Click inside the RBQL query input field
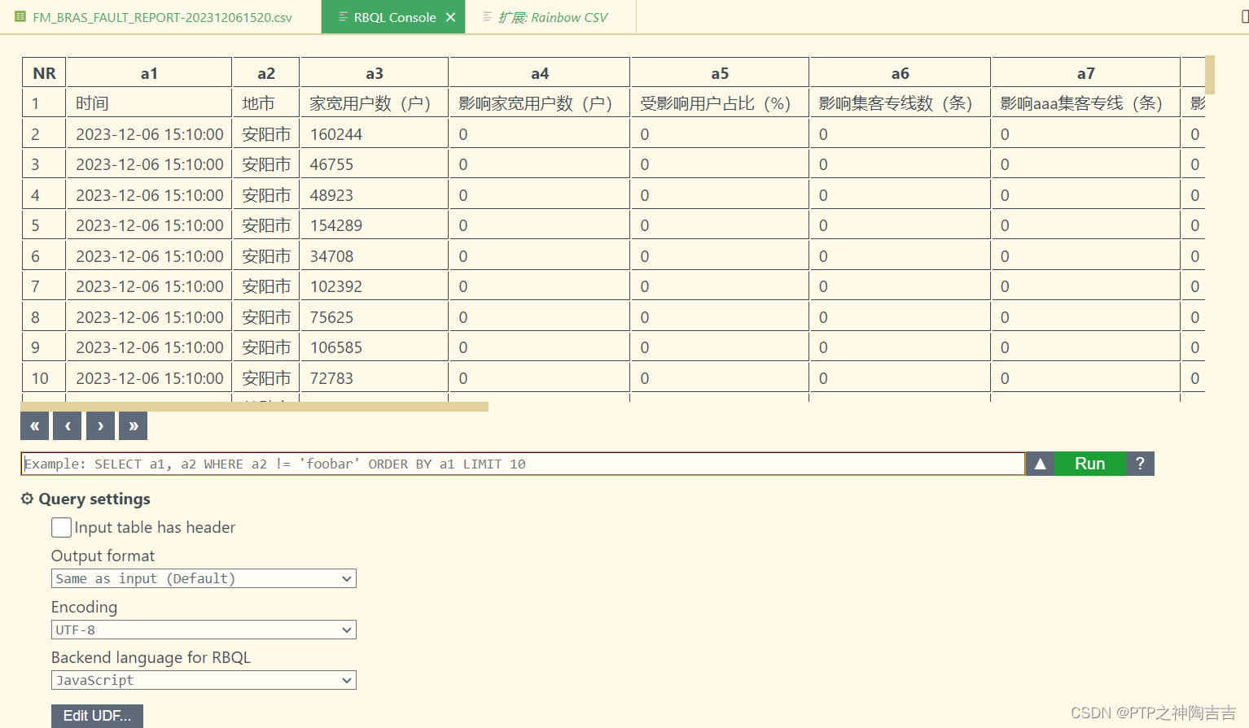Image resolution: width=1249 pixels, height=728 pixels. [521, 463]
